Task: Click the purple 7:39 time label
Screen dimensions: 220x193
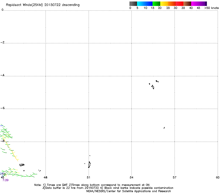Action: pyautogui.click(x=5, y=180)
